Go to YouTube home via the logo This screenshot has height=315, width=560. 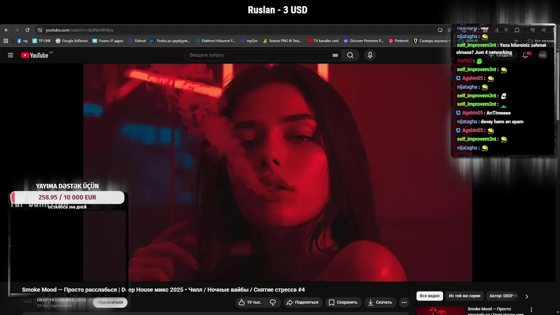point(35,55)
